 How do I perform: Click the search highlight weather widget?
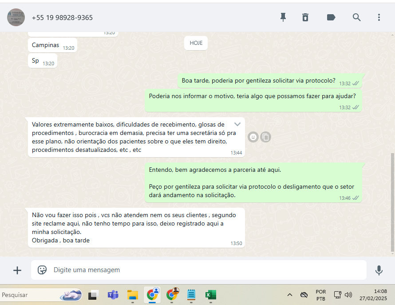point(71,295)
